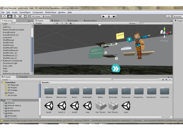
Task: Open Gizmos dropdown
Action: click(133, 23)
